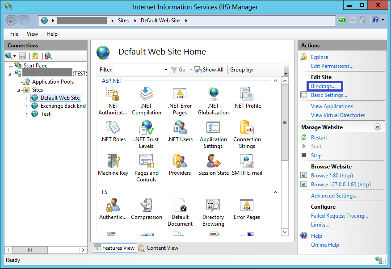Screen dimensions: 391x269
Task: Click the Basic Settings... link
Action: [x=329, y=95]
